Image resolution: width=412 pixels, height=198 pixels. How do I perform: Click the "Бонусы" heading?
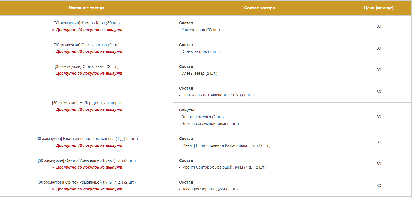click(x=187, y=110)
